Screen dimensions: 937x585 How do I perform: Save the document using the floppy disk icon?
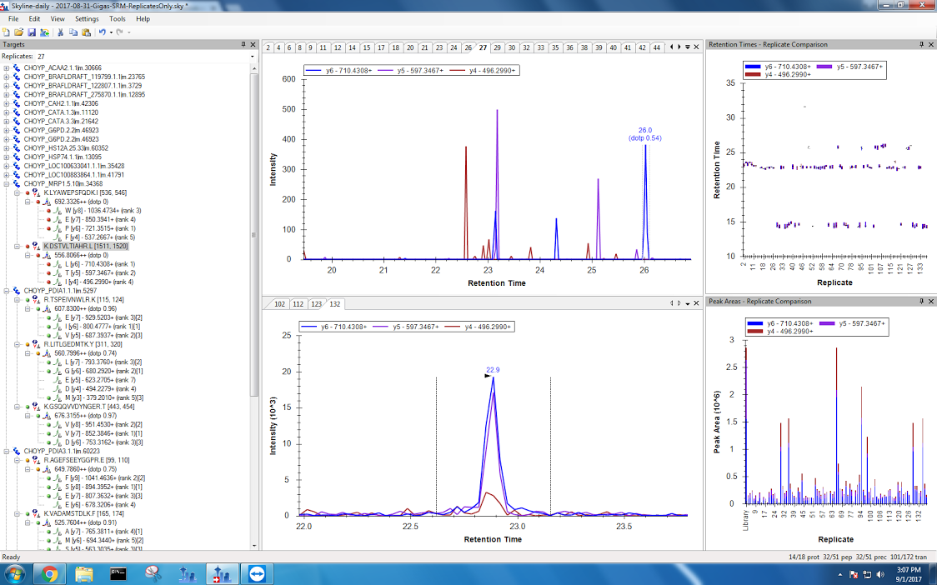[x=32, y=32]
